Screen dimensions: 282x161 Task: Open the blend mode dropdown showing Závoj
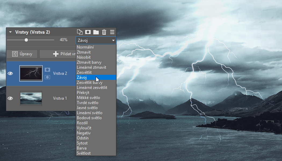[96, 40]
